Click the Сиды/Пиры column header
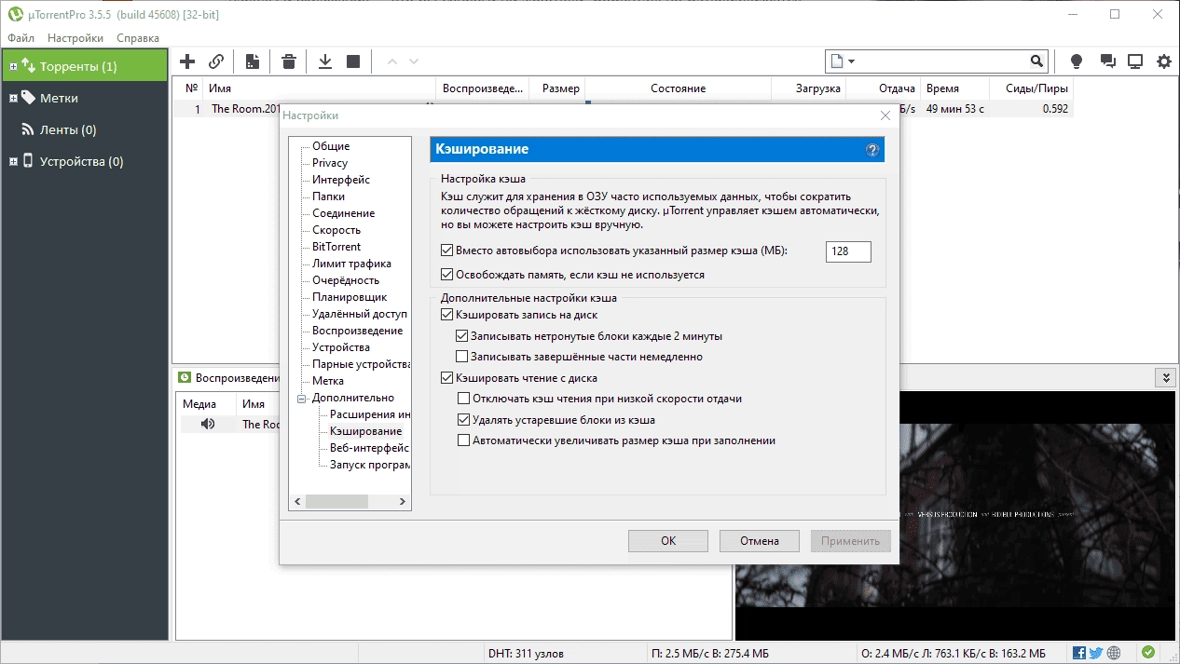This screenshot has height=664, width=1180. coord(1031,88)
